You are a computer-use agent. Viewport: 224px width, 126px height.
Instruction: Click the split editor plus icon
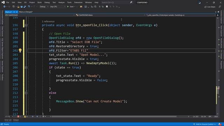click(218, 15)
